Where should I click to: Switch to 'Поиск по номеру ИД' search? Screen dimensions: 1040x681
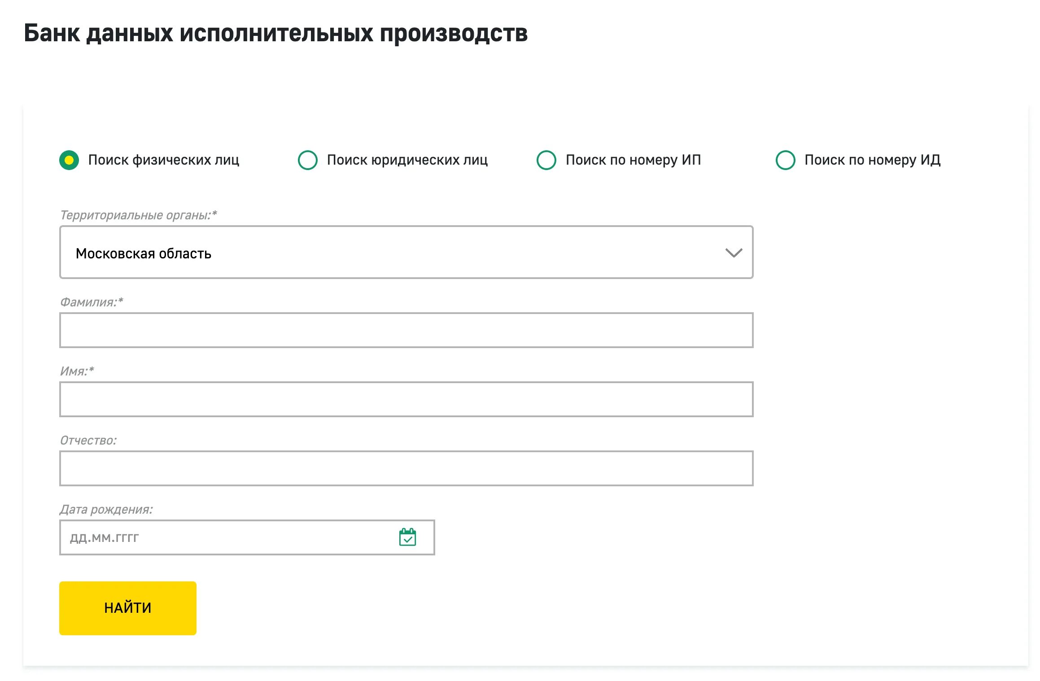[x=785, y=160]
